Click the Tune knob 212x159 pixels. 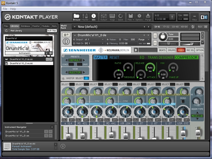163,37
